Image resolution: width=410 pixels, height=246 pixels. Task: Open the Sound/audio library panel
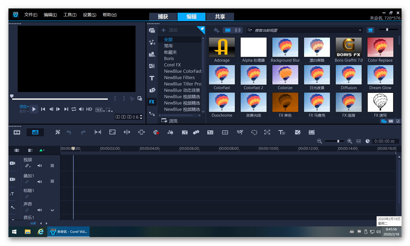pyautogui.click(x=152, y=42)
